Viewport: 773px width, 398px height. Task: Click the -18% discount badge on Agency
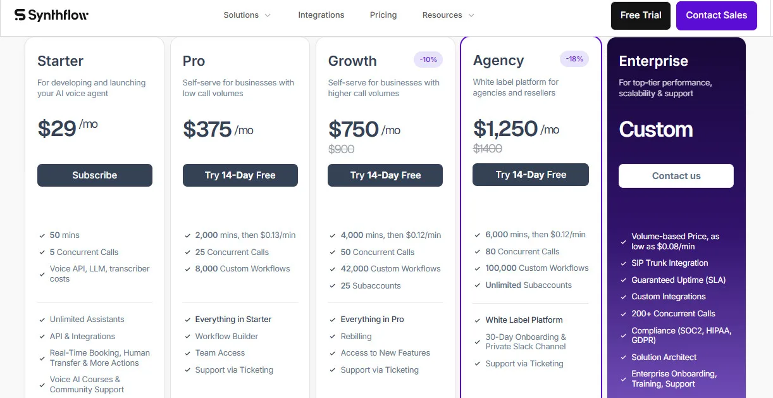pos(574,59)
